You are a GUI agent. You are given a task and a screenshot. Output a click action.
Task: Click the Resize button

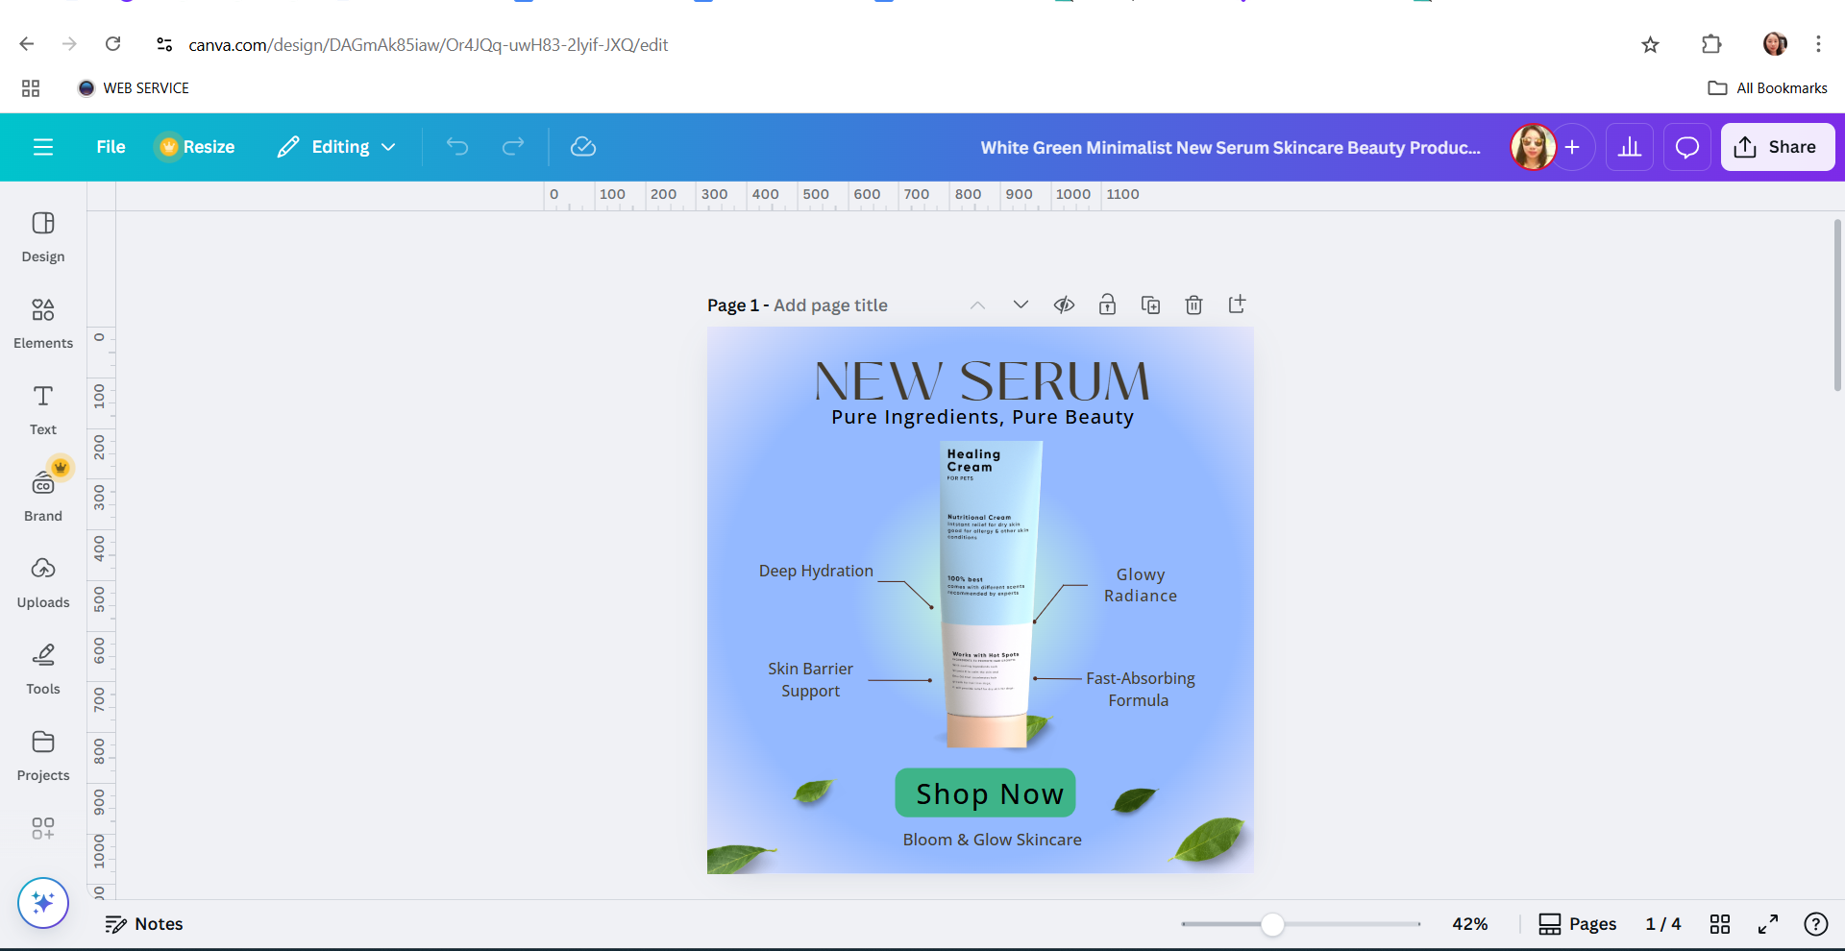click(x=197, y=147)
